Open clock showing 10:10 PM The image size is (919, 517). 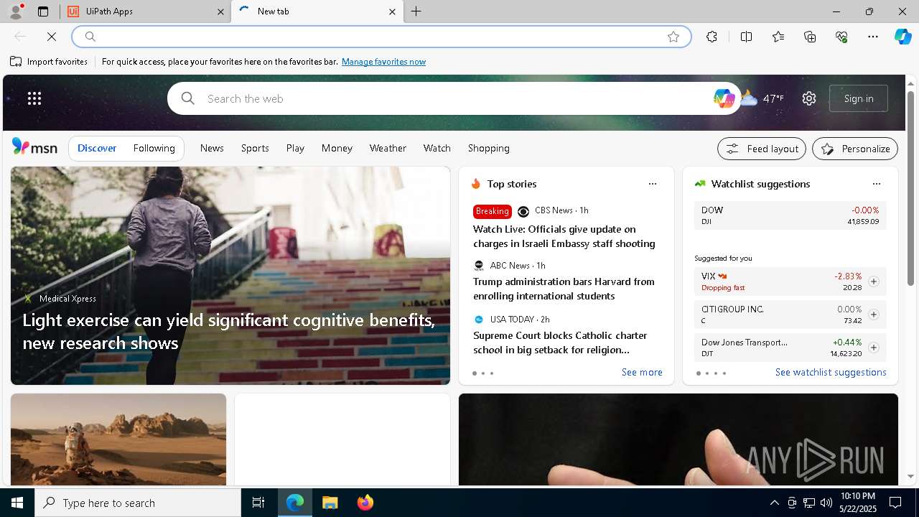coord(858,503)
